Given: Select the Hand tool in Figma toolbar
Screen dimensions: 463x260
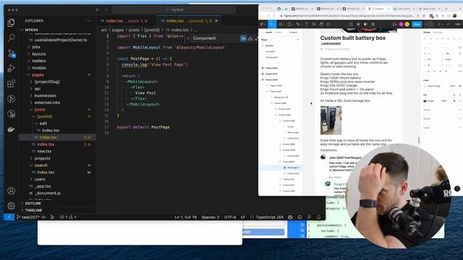Looking at the screenshot, I should tap(321, 24).
